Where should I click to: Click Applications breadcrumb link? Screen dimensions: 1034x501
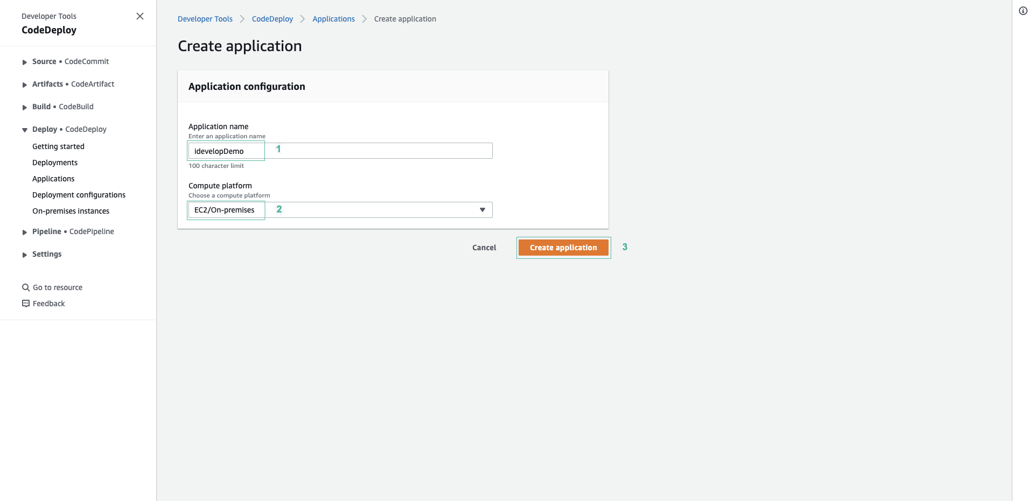tap(333, 19)
